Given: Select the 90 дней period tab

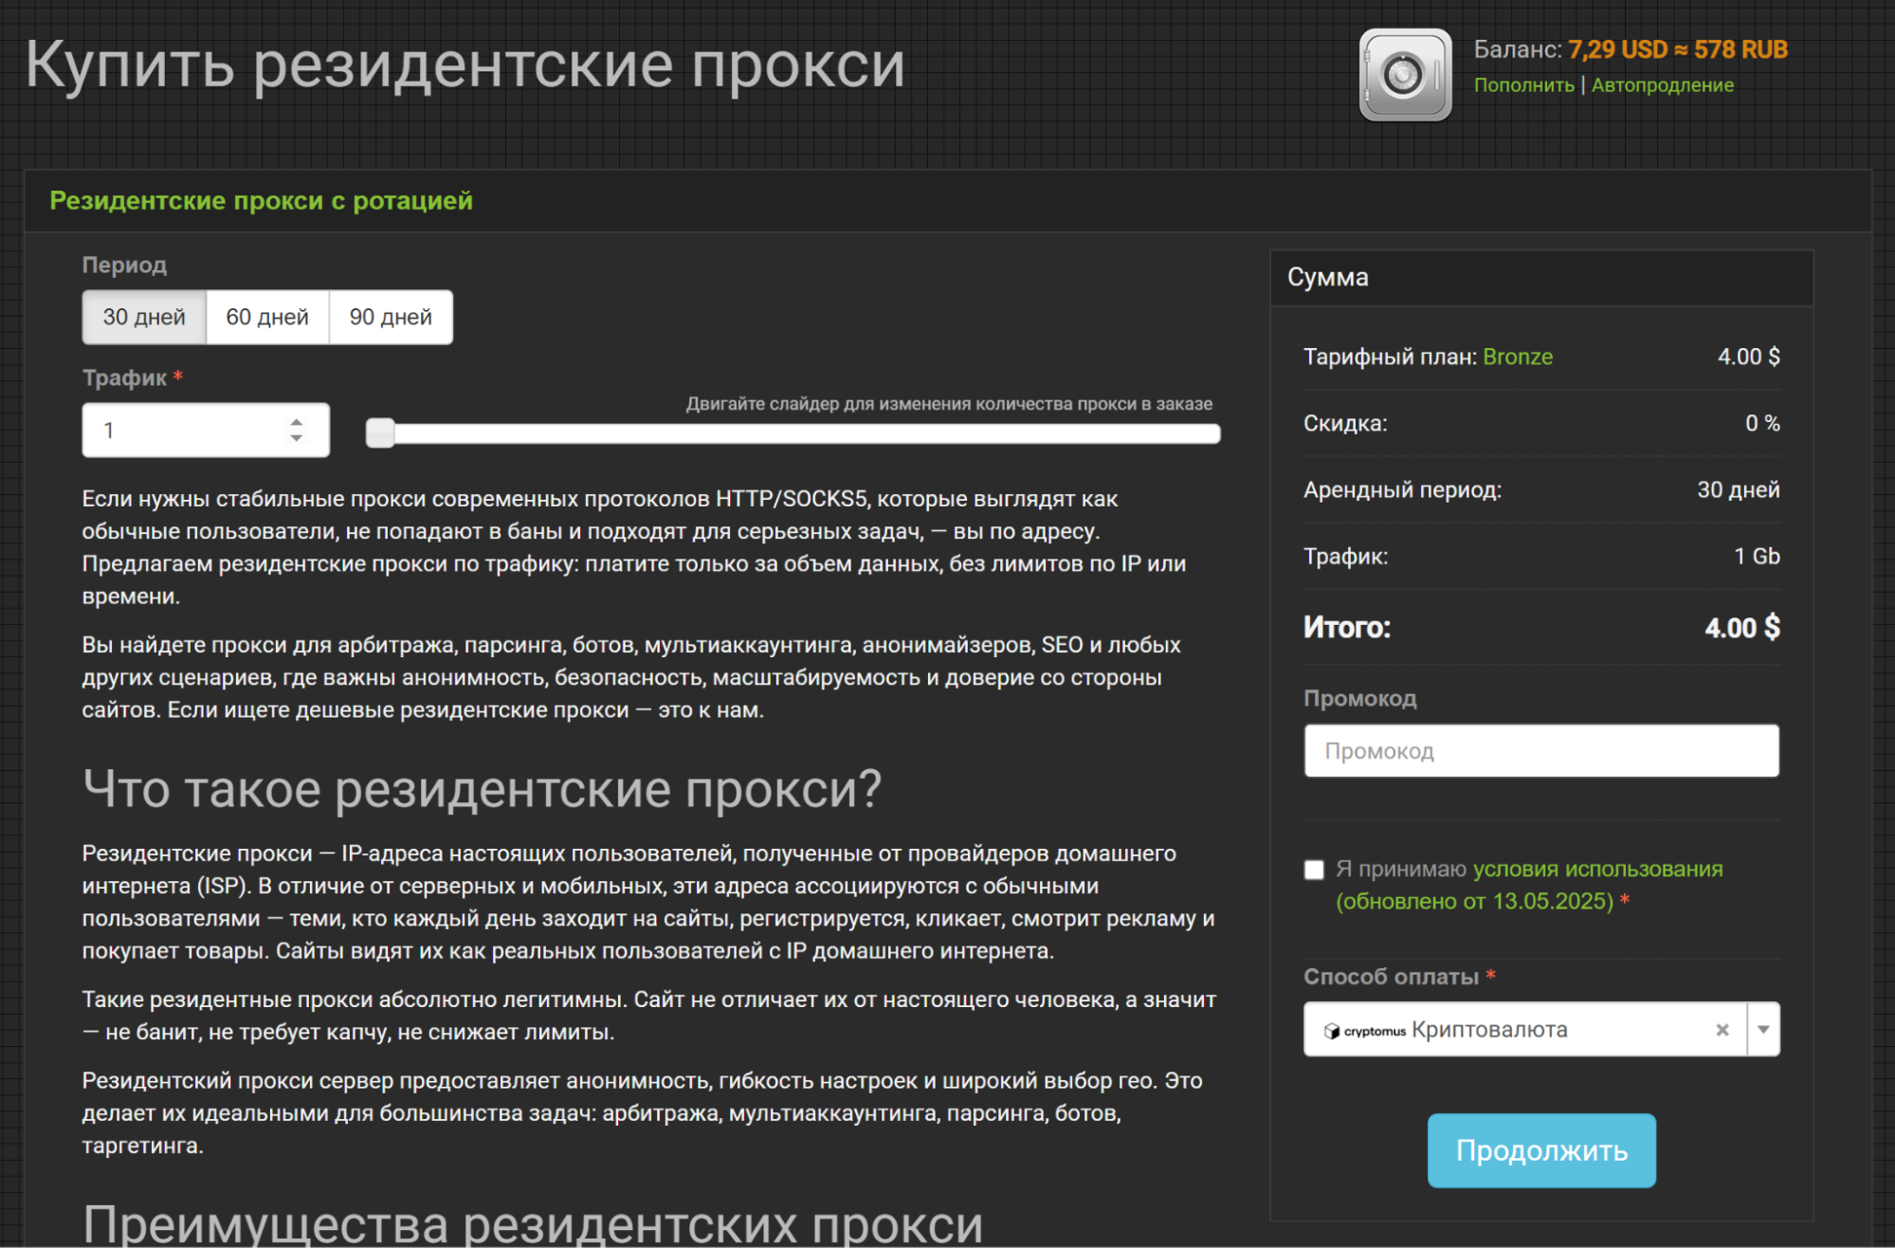Looking at the screenshot, I should click(391, 317).
